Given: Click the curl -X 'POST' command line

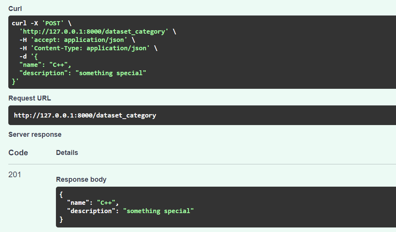Looking at the screenshot, I should (42, 23).
